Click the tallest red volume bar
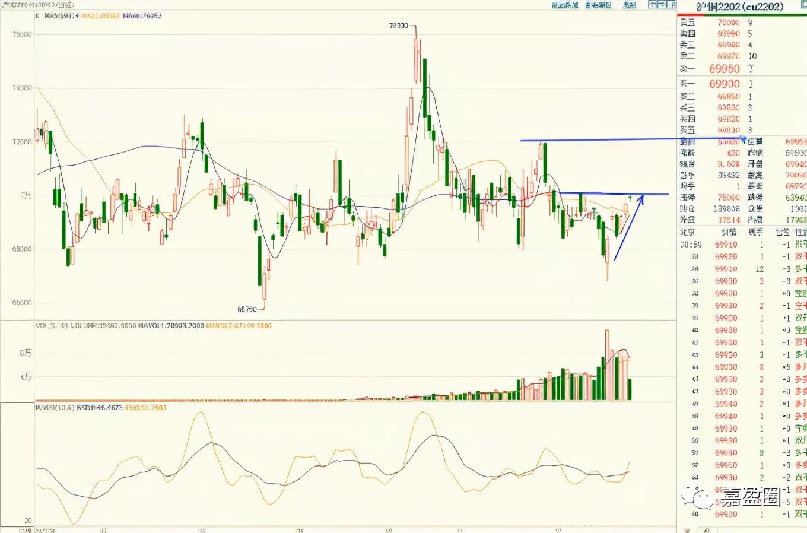The image size is (807, 533). point(607,365)
